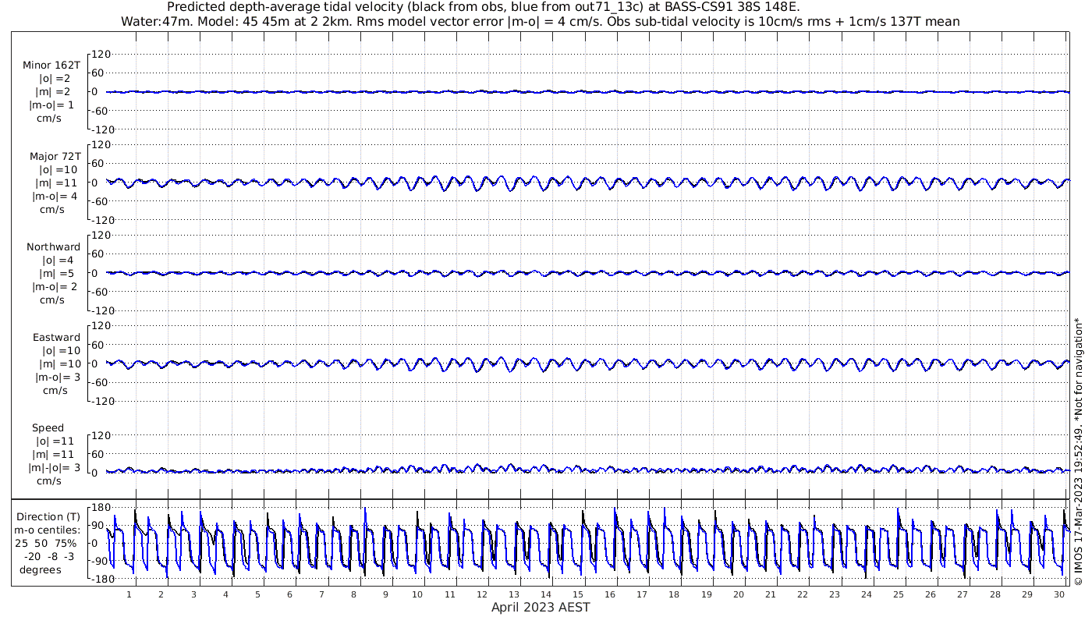Click date label '10' on the time axis
The image size is (1092, 624).
click(x=417, y=595)
